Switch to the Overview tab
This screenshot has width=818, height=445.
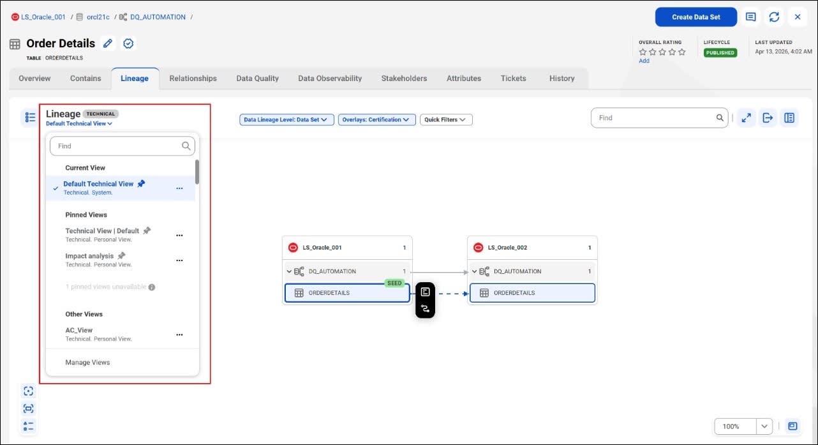34,79
